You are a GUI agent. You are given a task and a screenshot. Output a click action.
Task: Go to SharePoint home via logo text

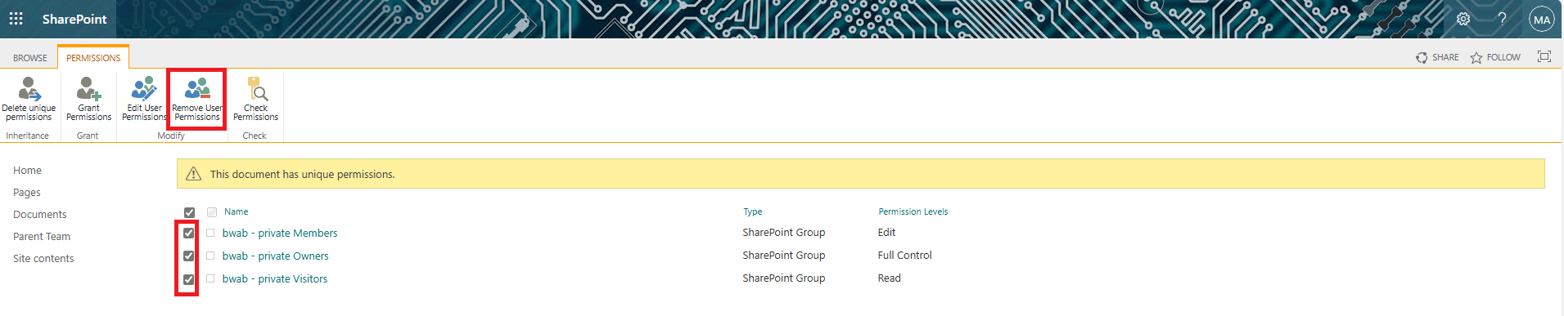74,19
